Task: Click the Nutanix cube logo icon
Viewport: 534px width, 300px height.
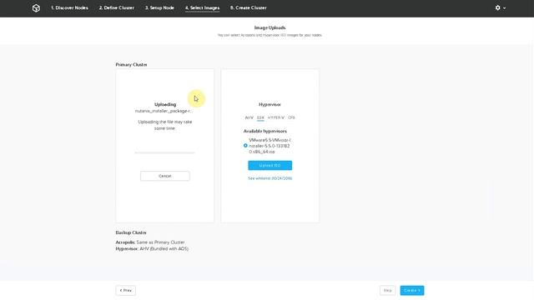Action: click(36, 7)
